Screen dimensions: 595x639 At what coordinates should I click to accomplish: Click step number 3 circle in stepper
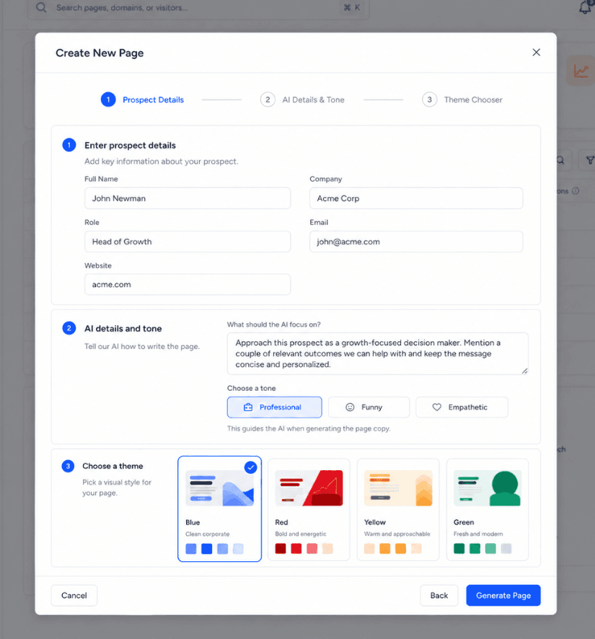(429, 100)
